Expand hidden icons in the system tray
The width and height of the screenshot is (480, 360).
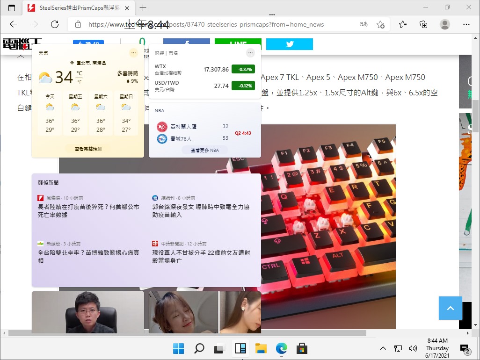coord(383,348)
